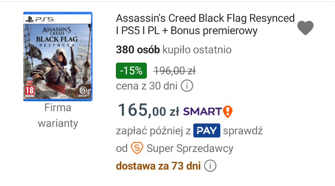Click the "380 osób kupiło ostatnio" text
The image size is (335, 186).
coord(174,50)
